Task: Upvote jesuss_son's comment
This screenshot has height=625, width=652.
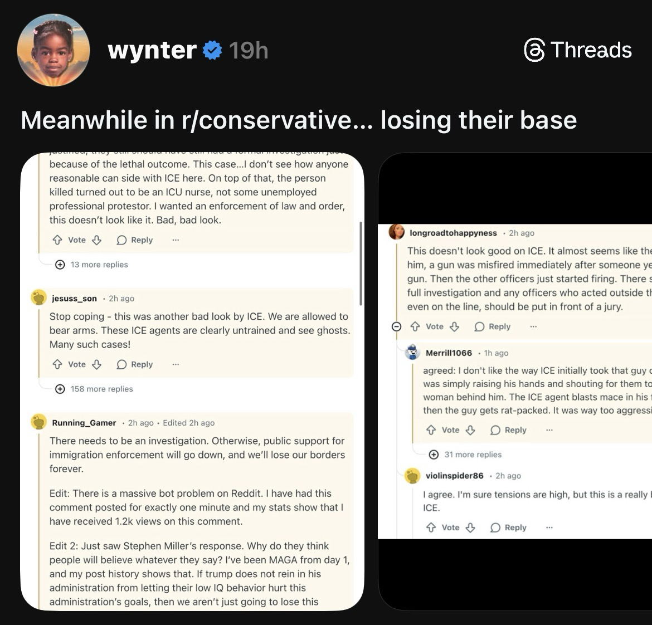Action: (x=57, y=364)
